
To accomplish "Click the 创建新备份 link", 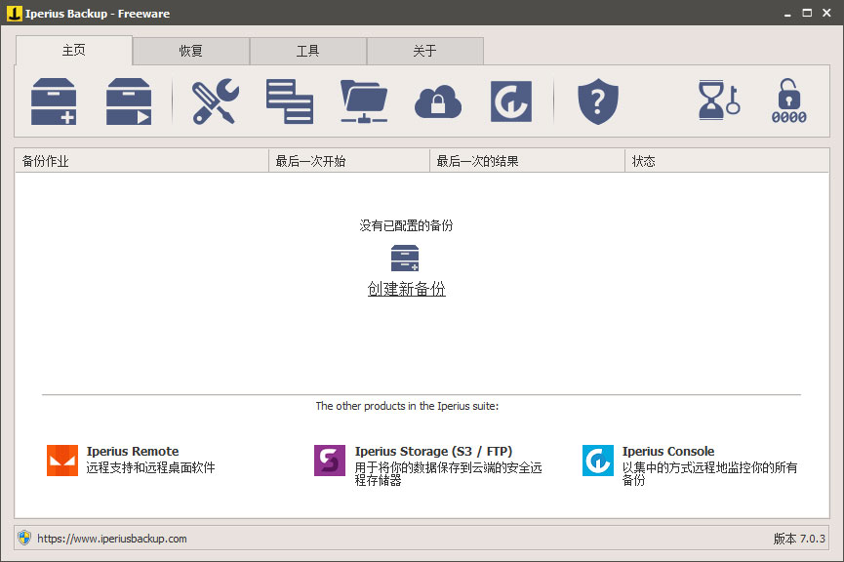I will pyautogui.click(x=407, y=289).
